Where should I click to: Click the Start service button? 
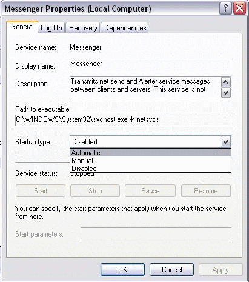(41, 191)
